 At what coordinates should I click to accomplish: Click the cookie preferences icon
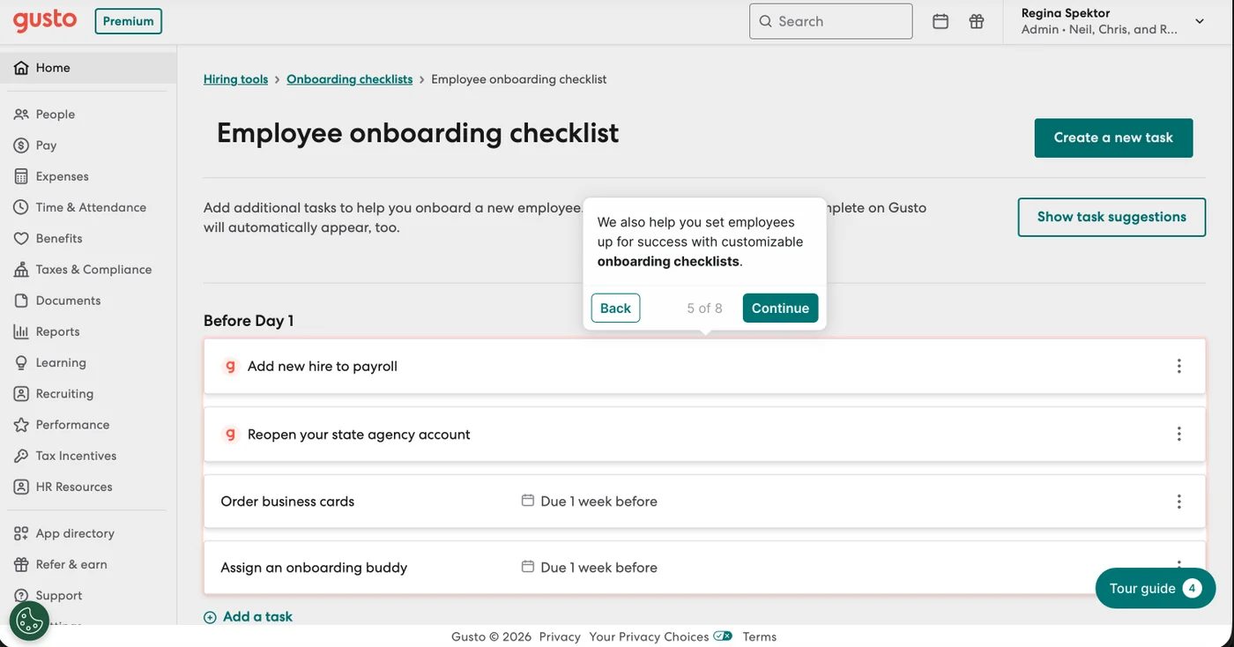pos(29,621)
